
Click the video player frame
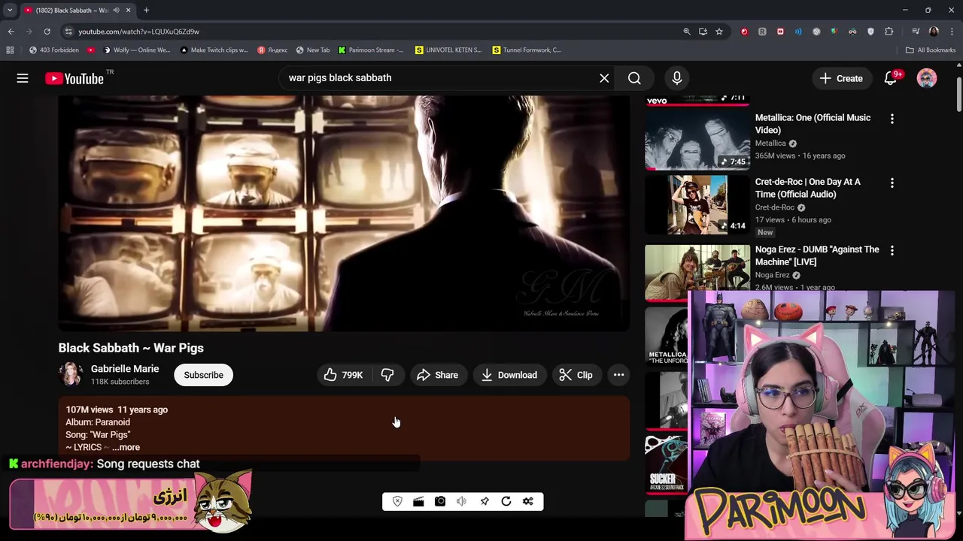(x=344, y=213)
